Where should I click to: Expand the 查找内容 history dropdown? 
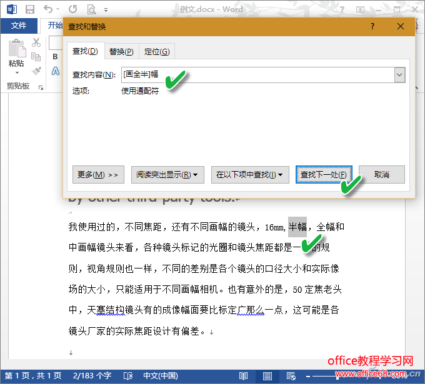coord(399,75)
